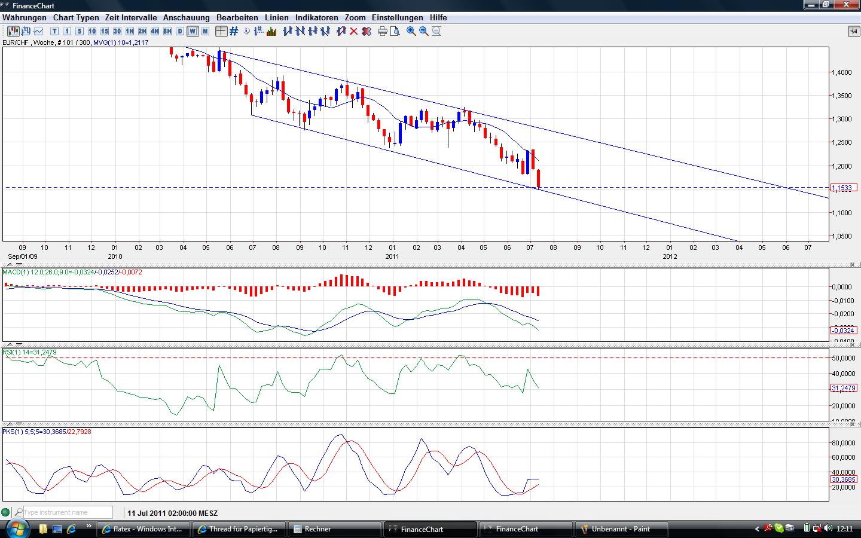861x538 pixels.
Task: Switch to line chart type icon
Action: pyautogui.click(x=39, y=31)
